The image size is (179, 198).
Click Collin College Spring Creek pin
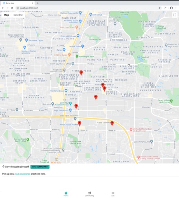pyautogui.click(x=115, y=24)
